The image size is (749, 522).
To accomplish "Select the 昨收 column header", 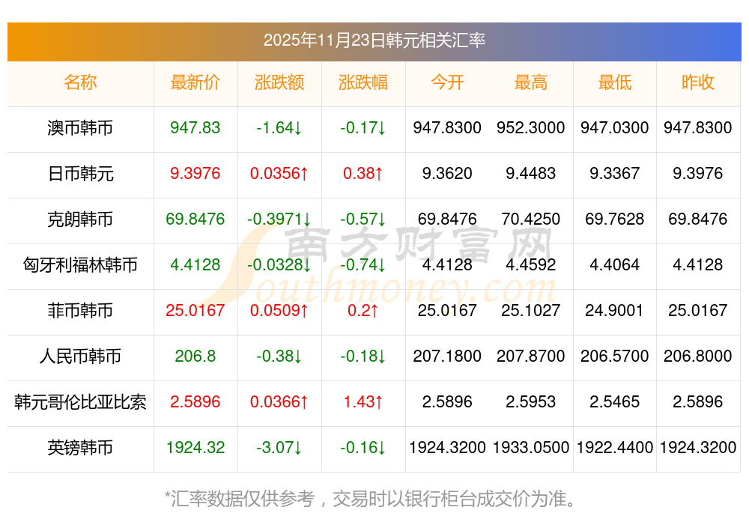I will coord(698,82).
